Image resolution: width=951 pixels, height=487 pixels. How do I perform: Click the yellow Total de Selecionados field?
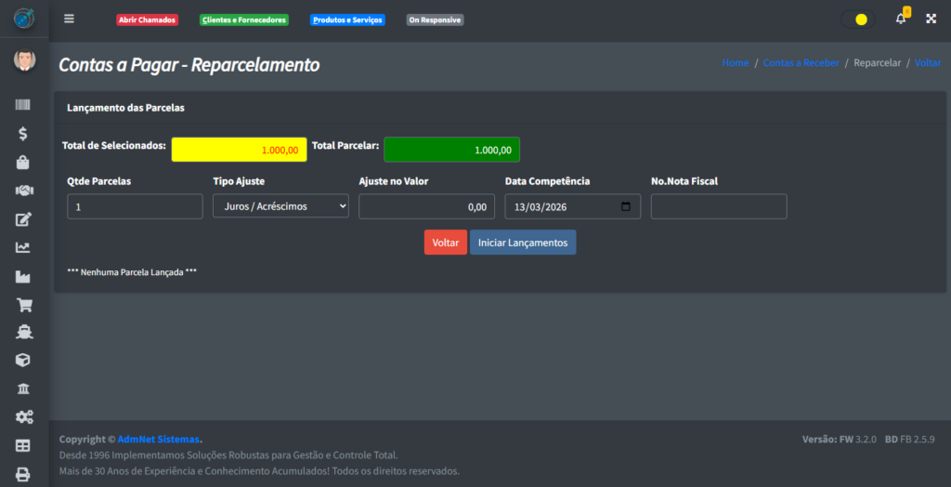pos(239,150)
